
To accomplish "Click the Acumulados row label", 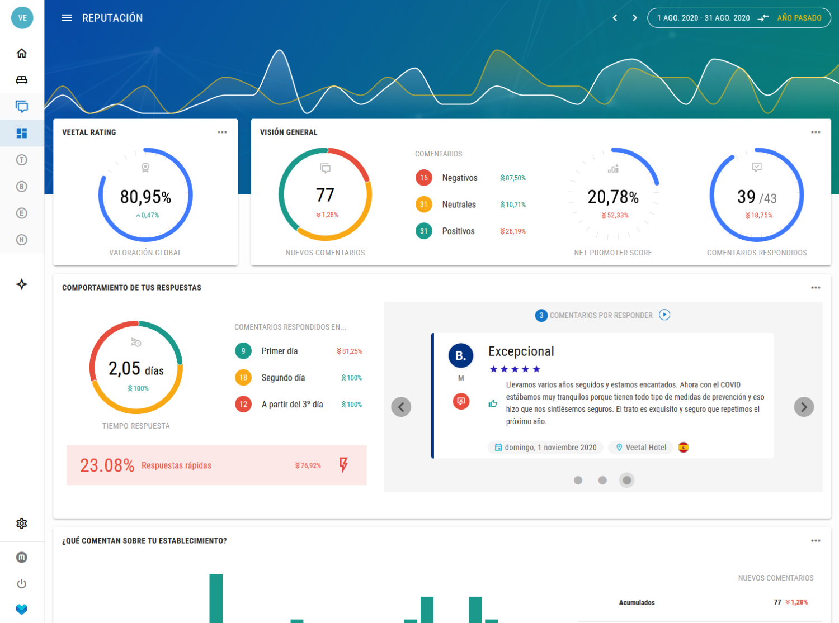I will coord(637,602).
